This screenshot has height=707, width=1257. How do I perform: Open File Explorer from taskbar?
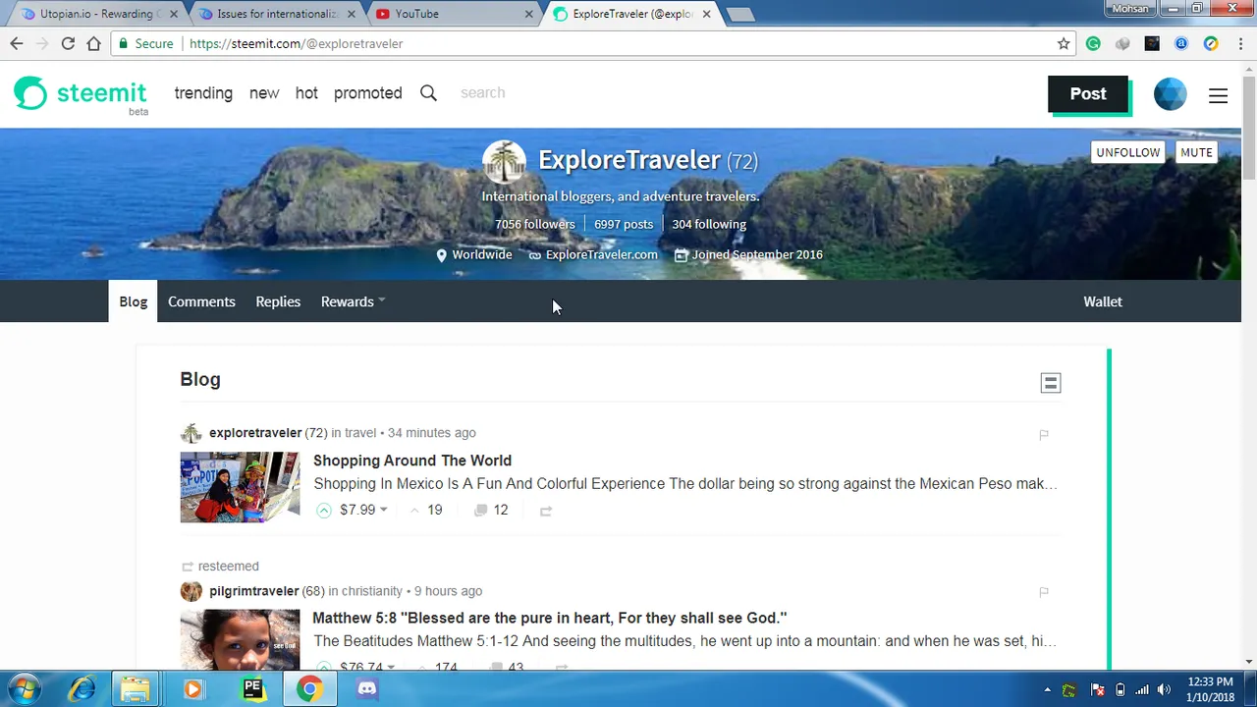(136, 689)
